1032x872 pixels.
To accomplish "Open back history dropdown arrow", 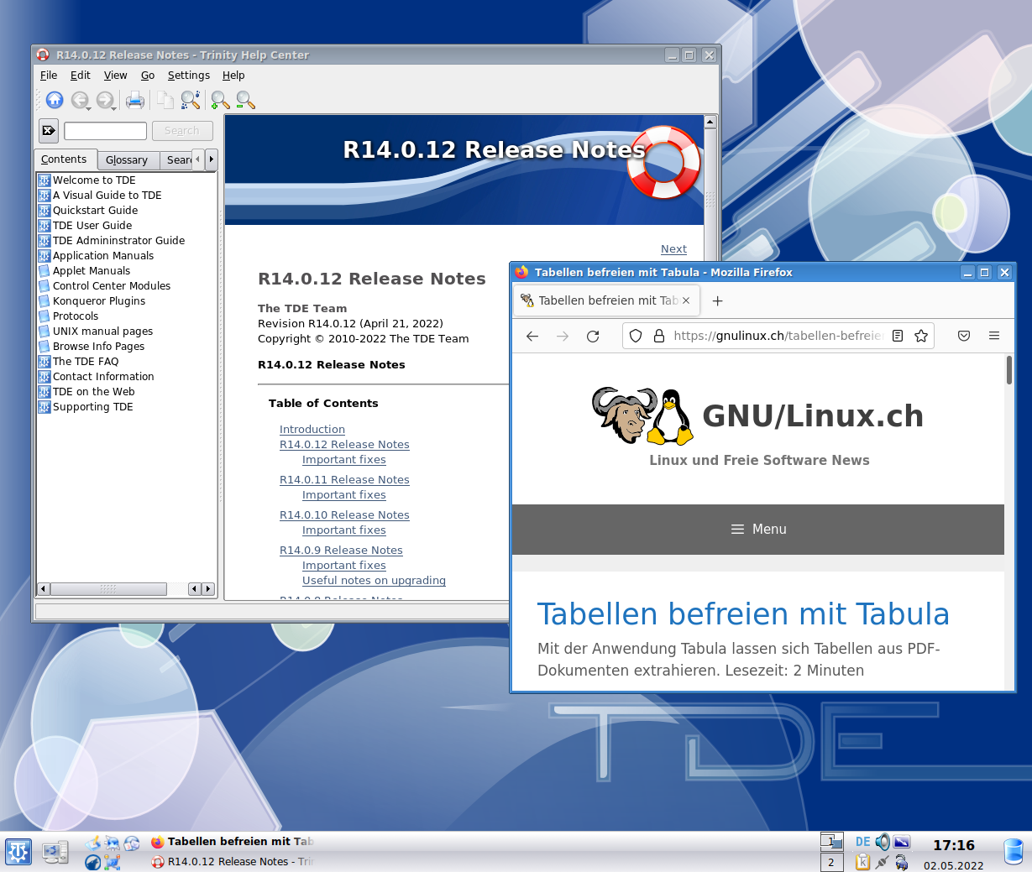I will [x=89, y=108].
